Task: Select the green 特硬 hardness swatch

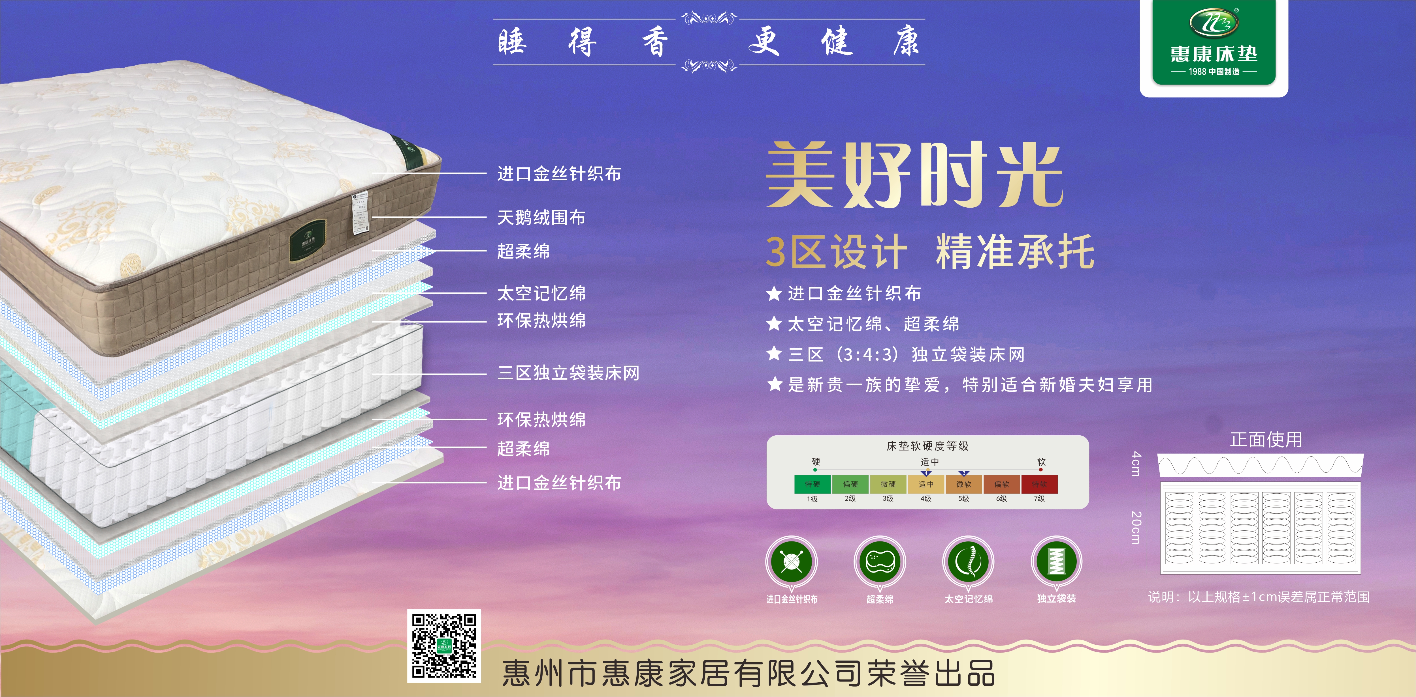Action: click(813, 485)
